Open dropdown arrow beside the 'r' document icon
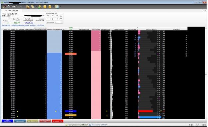Image resolution: width=208 pixels, height=127 pixels. click(x=53, y=7)
